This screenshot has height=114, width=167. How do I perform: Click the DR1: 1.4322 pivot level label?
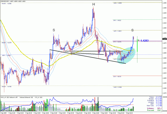[x=117, y=20]
